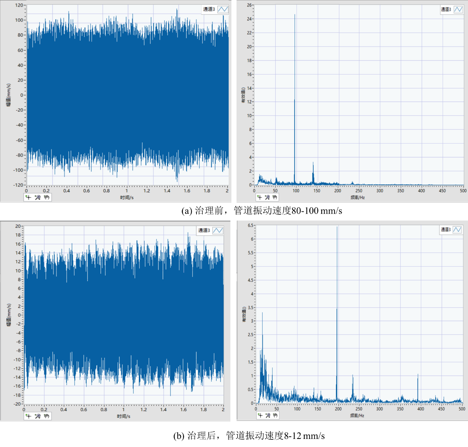The width and height of the screenshot is (468, 447).
Task: Click the 通道3 plot sample in the ±20 mm/s waveform legend
Action: [x=218, y=230]
